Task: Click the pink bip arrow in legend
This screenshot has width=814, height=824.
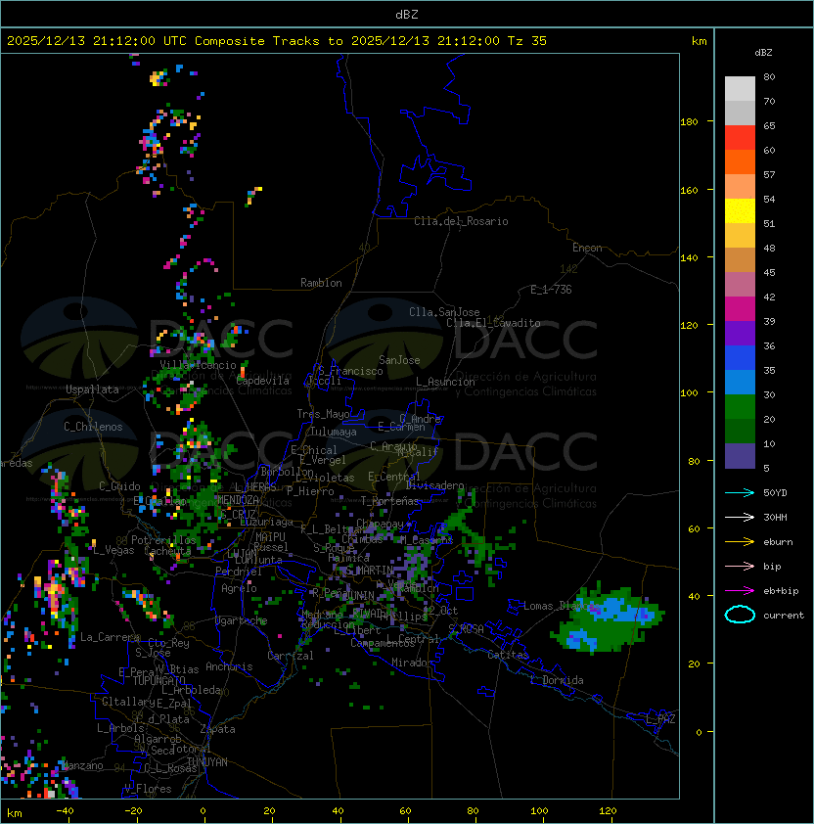Action: click(x=740, y=566)
